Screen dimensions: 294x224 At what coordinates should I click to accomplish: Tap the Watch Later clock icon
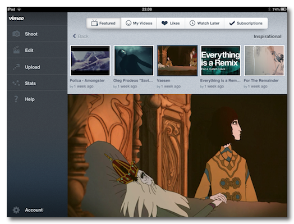pyautogui.click(x=192, y=23)
